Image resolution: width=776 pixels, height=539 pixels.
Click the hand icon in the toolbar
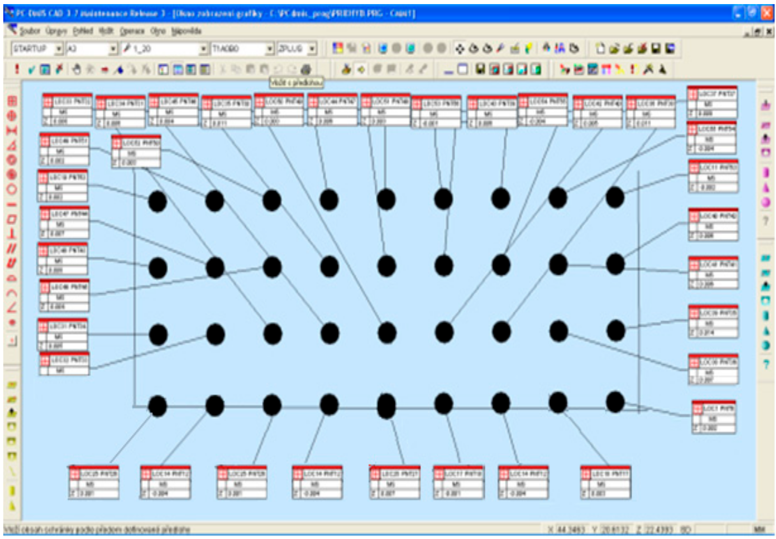tap(76, 70)
